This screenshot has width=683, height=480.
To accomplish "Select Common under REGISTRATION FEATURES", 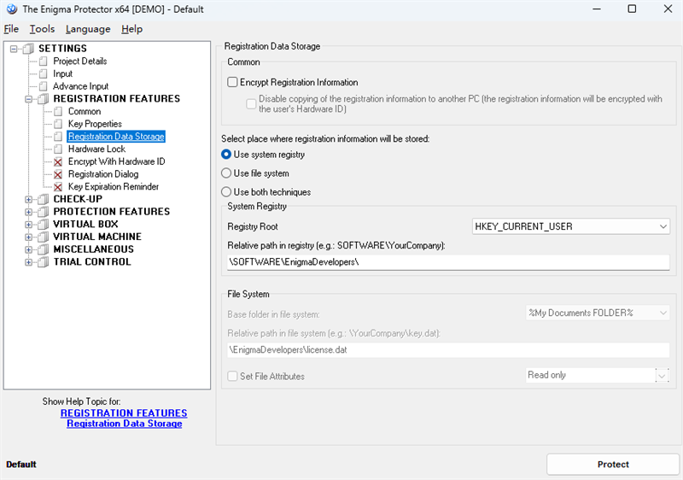I will click(x=85, y=112).
